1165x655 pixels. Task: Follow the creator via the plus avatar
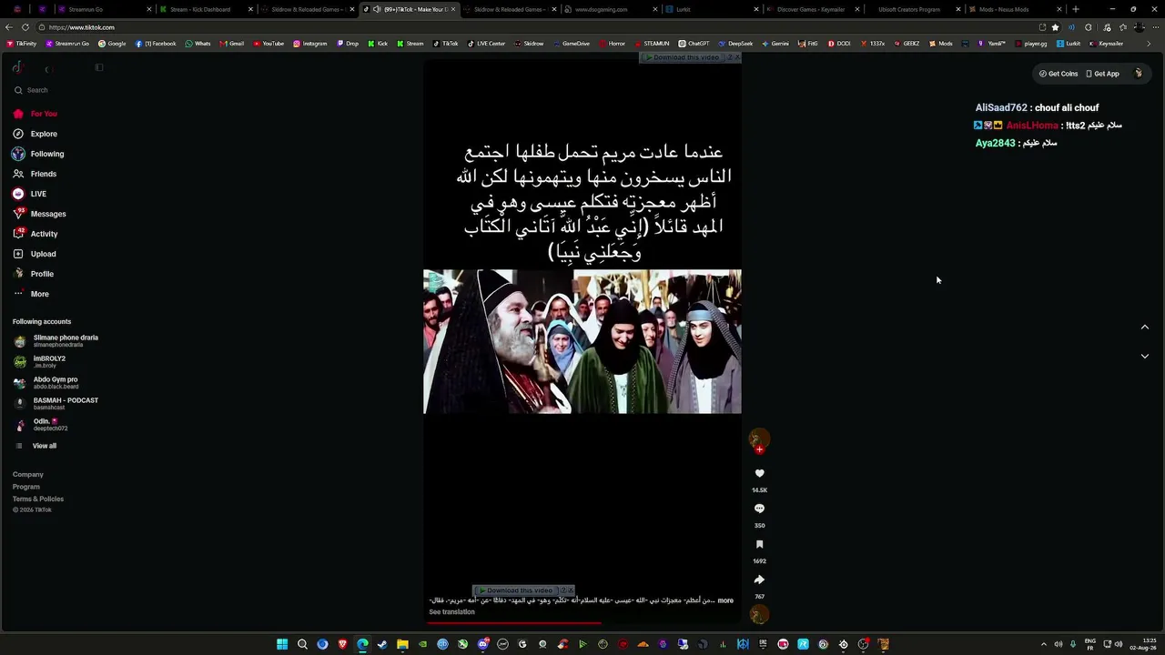point(759,449)
